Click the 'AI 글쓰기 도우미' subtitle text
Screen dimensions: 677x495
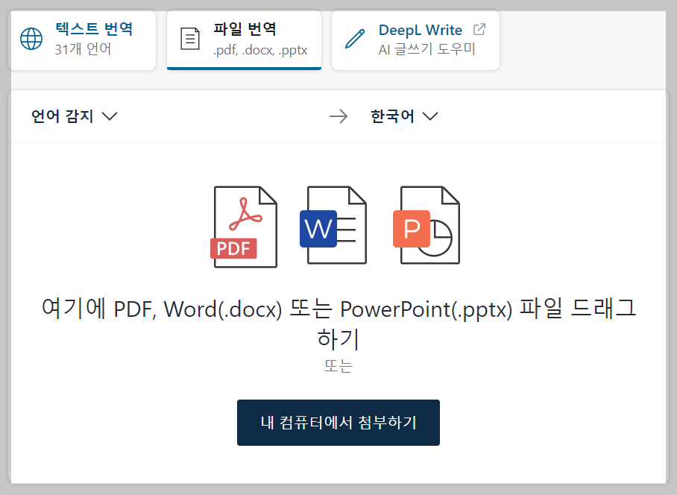tap(426, 49)
